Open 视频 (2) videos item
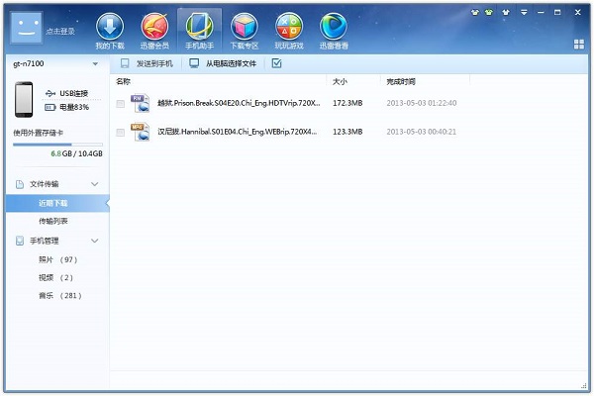 pyautogui.click(x=55, y=277)
